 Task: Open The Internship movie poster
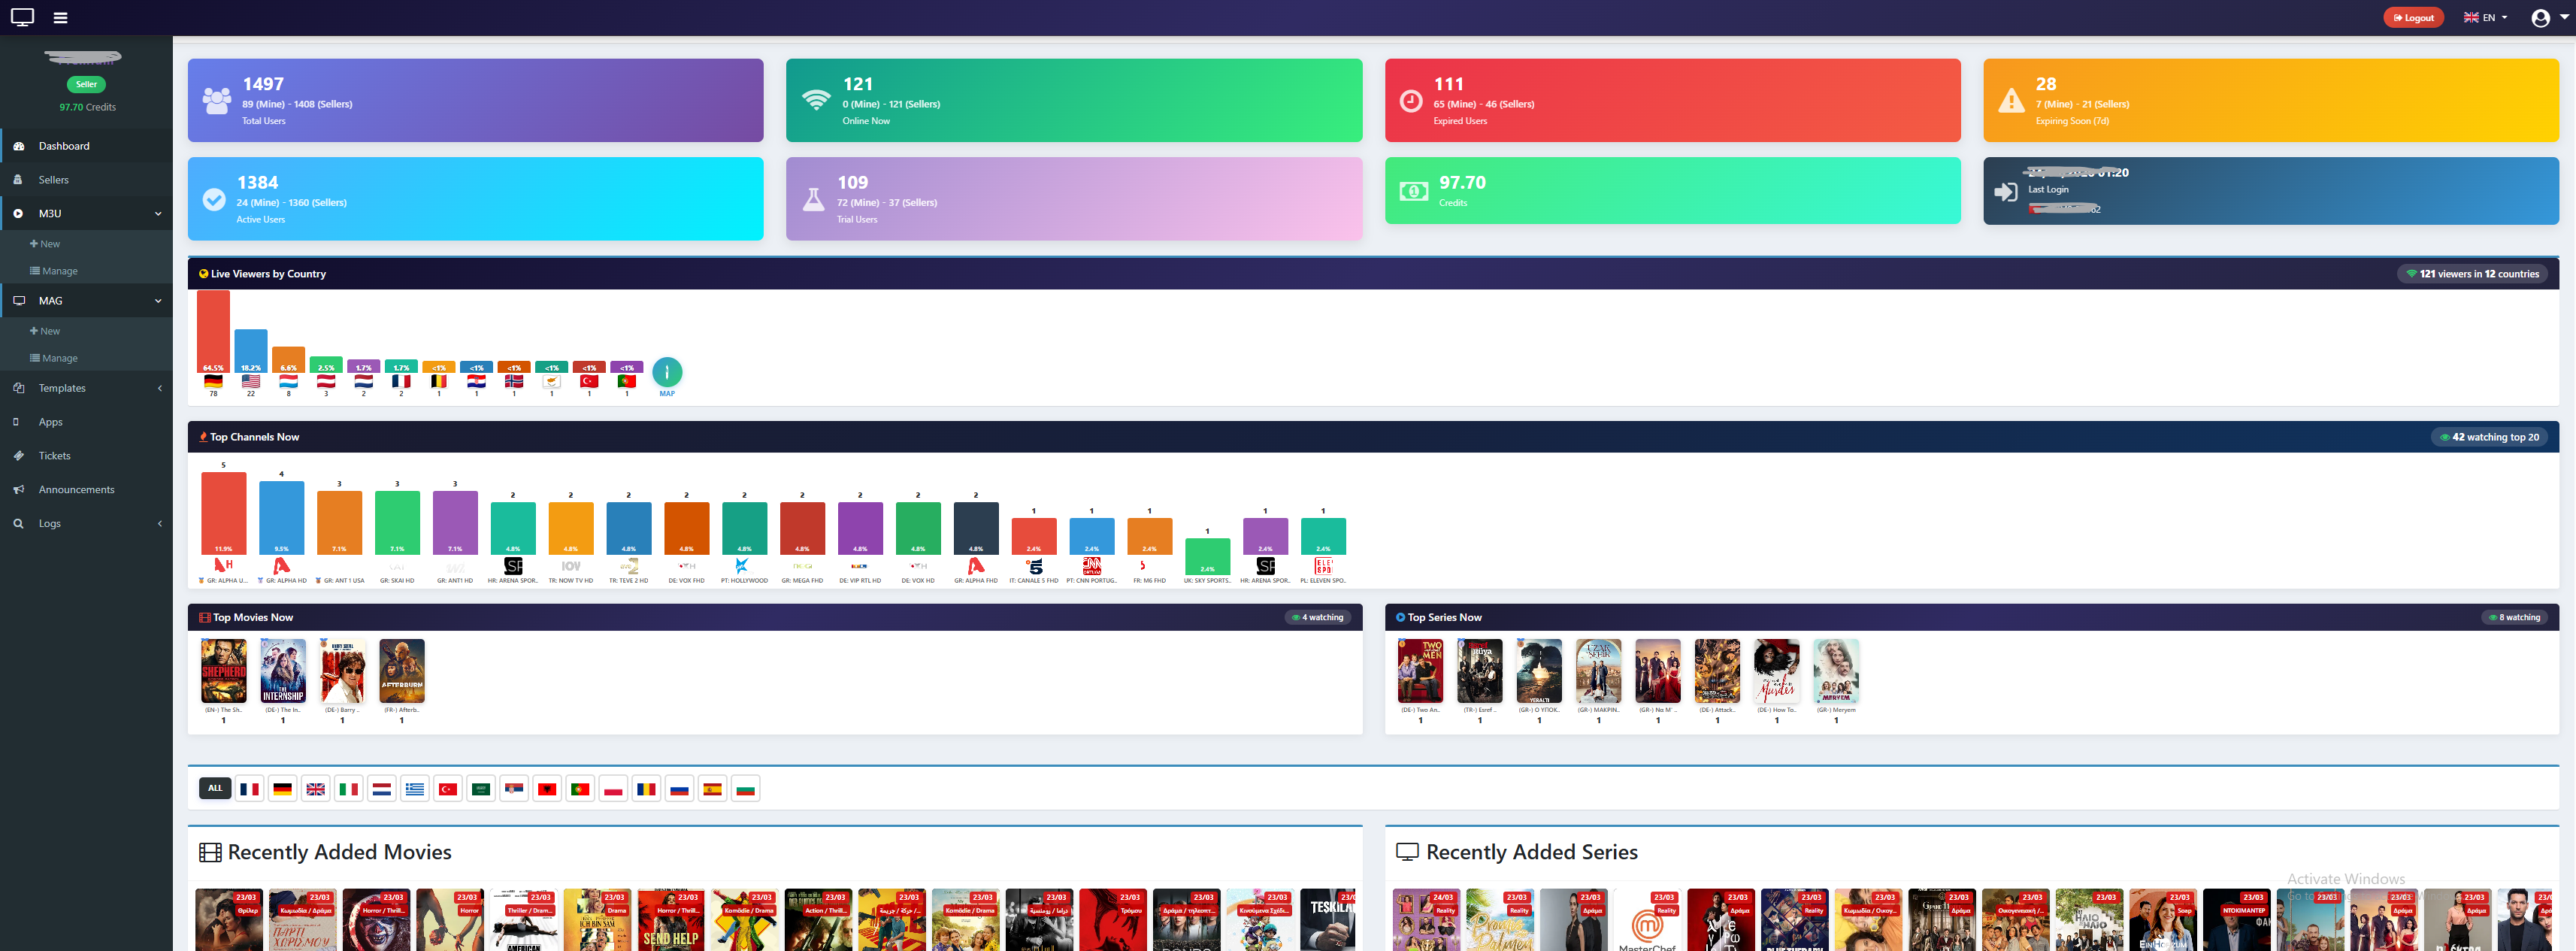point(282,670)
